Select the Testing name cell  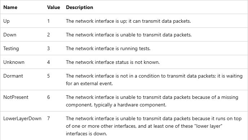(x=11, y=48)
